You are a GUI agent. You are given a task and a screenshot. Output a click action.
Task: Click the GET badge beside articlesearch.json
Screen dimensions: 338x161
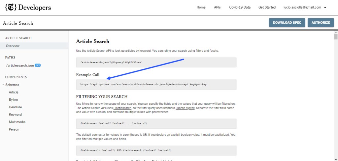[38, 66]
